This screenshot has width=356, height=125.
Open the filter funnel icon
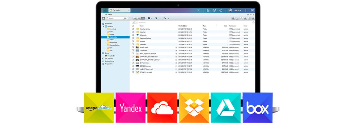(237, 18)
